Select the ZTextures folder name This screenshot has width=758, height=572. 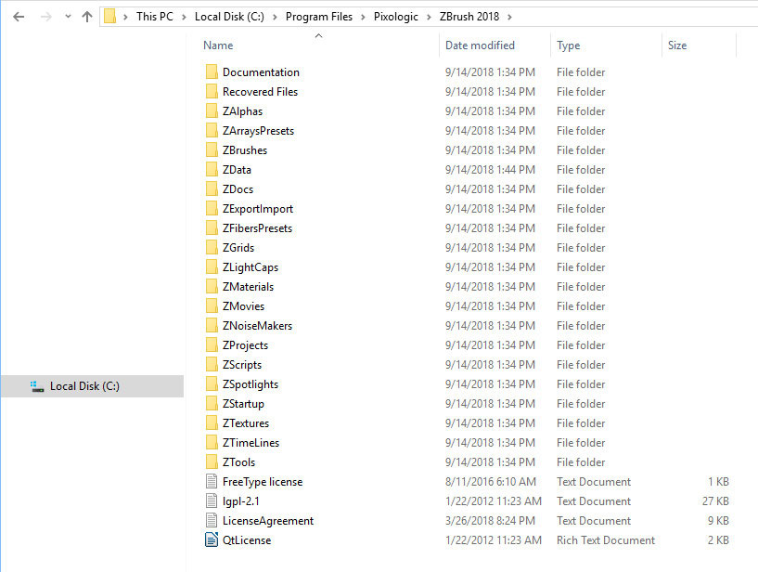pyautogui.click(x=246, y=423)
